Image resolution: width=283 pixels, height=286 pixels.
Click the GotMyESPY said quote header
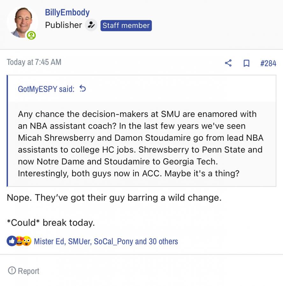point(46,89)
